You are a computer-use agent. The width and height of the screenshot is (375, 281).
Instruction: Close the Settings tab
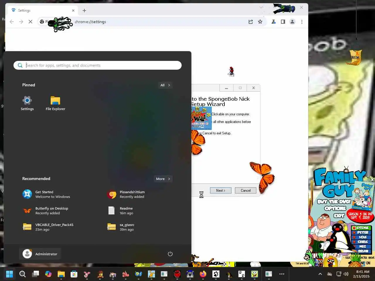click(73, 11)
